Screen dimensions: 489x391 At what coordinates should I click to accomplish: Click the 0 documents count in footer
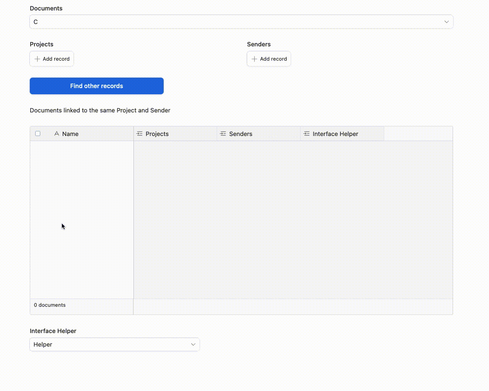[x=50, y=305]
